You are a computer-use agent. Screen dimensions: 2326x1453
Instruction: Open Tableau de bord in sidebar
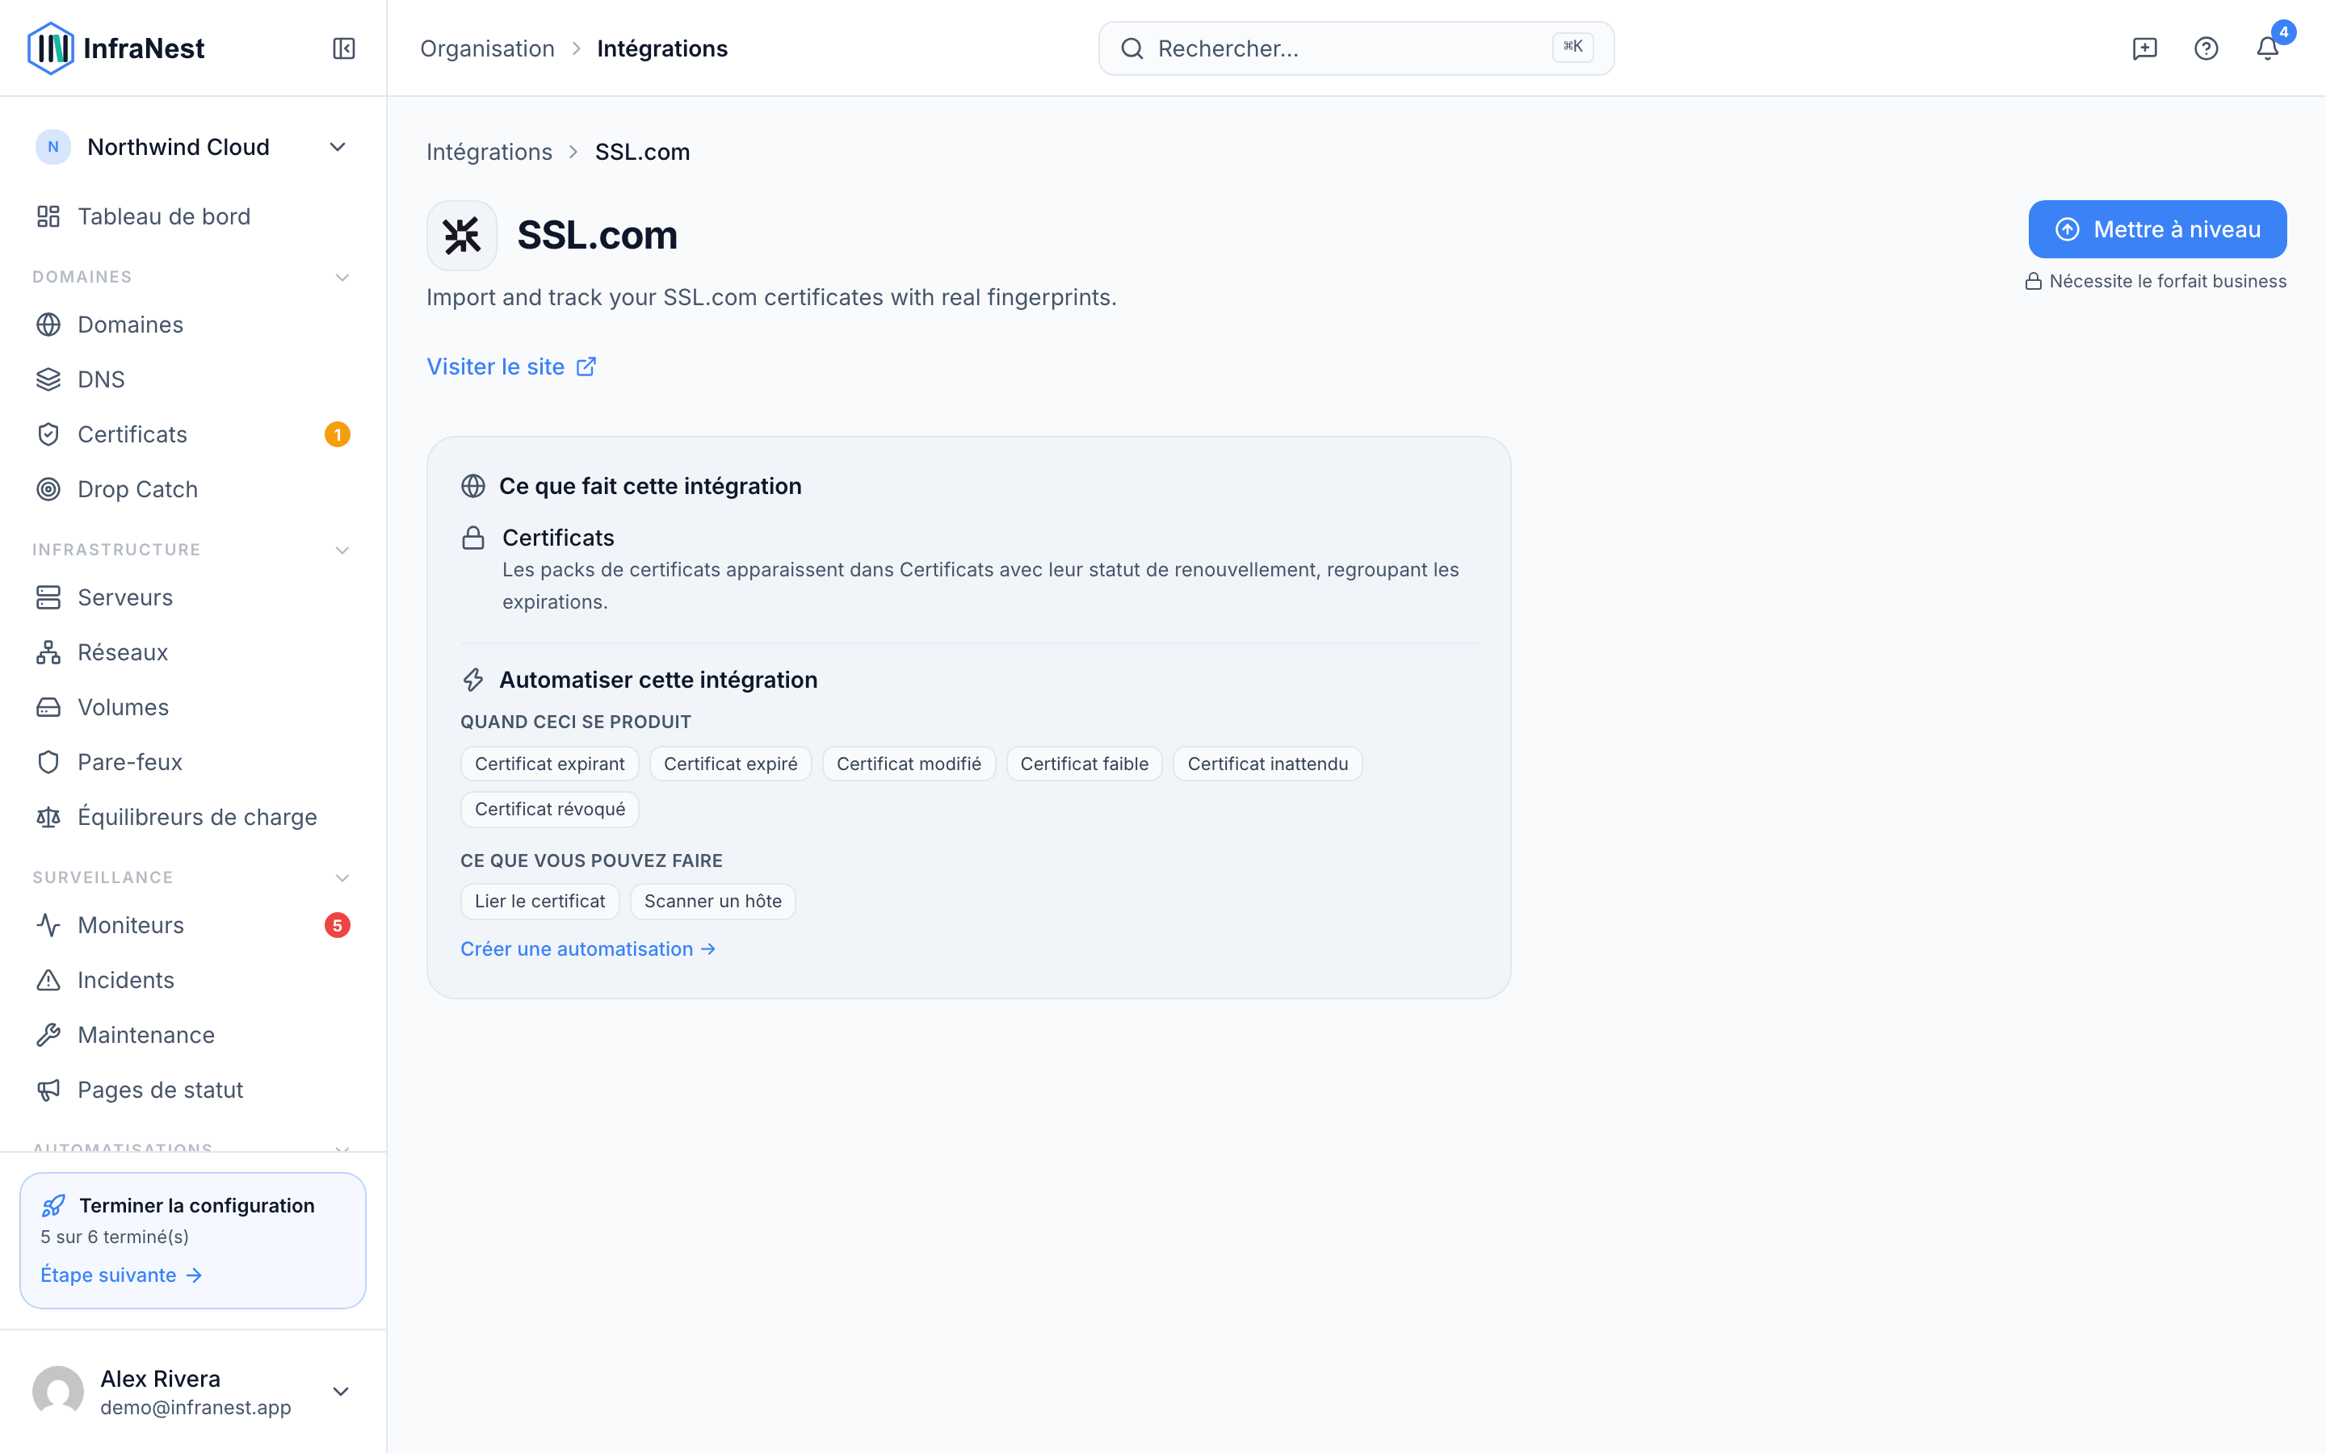(192, 216)
